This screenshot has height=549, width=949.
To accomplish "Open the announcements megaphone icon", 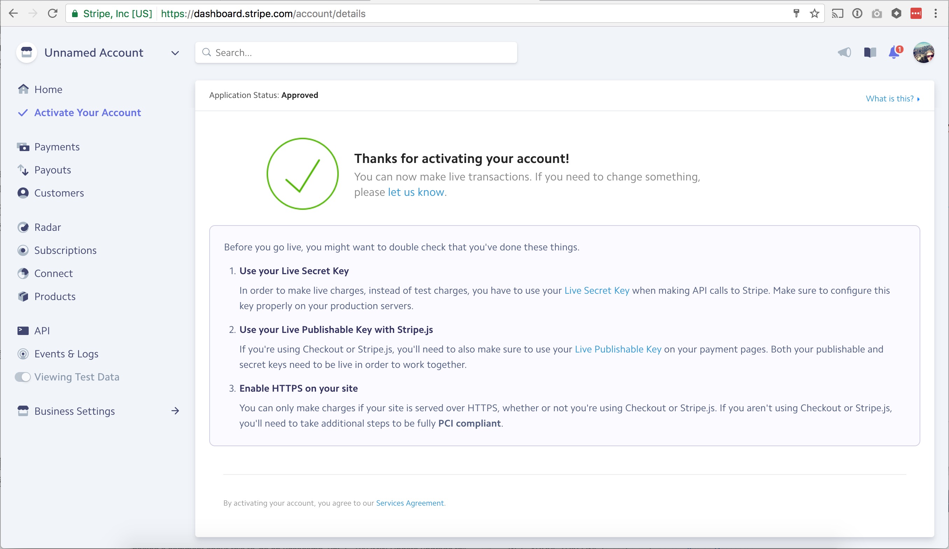I will point(844,53).
